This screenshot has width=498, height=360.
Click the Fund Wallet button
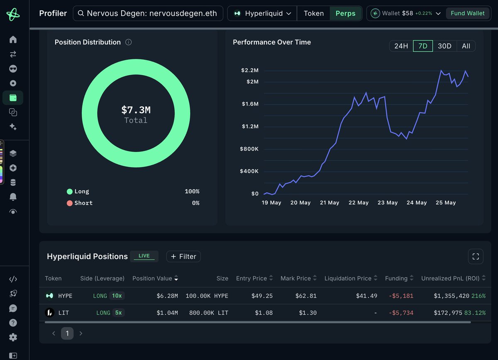[x=468, y=13]
